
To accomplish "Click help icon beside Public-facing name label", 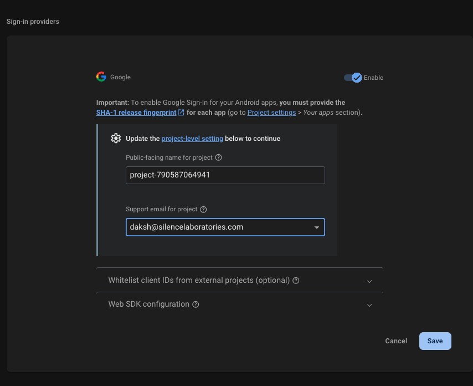I will pyautogui.click(x=218, y=158).
